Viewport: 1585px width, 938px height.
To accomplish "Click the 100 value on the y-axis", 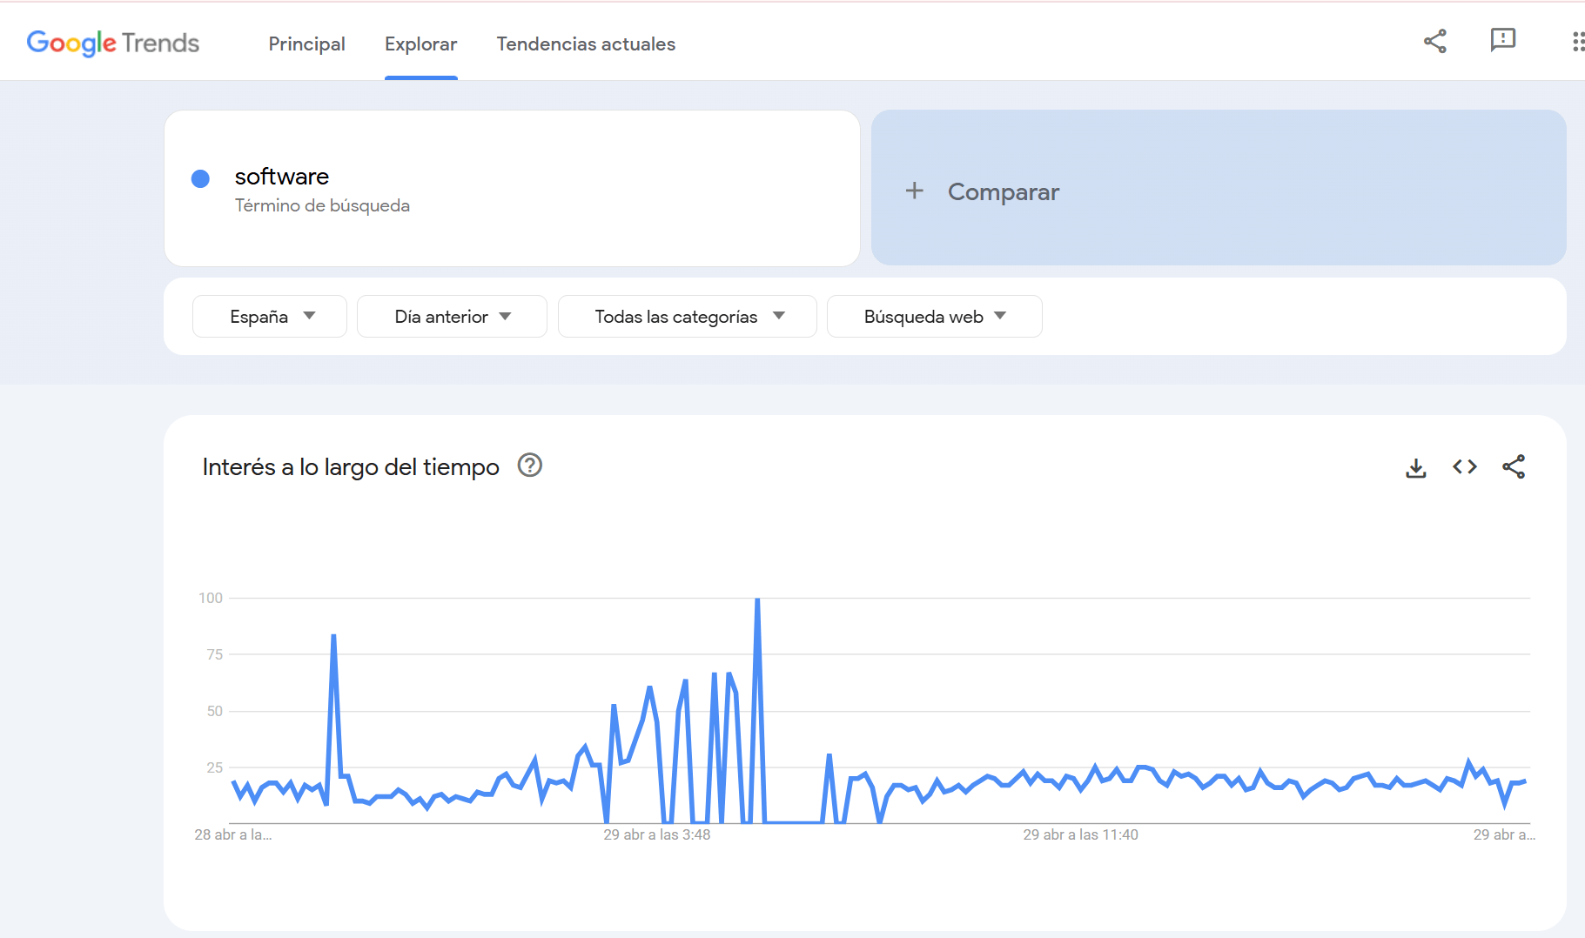I will click(211, 598).
